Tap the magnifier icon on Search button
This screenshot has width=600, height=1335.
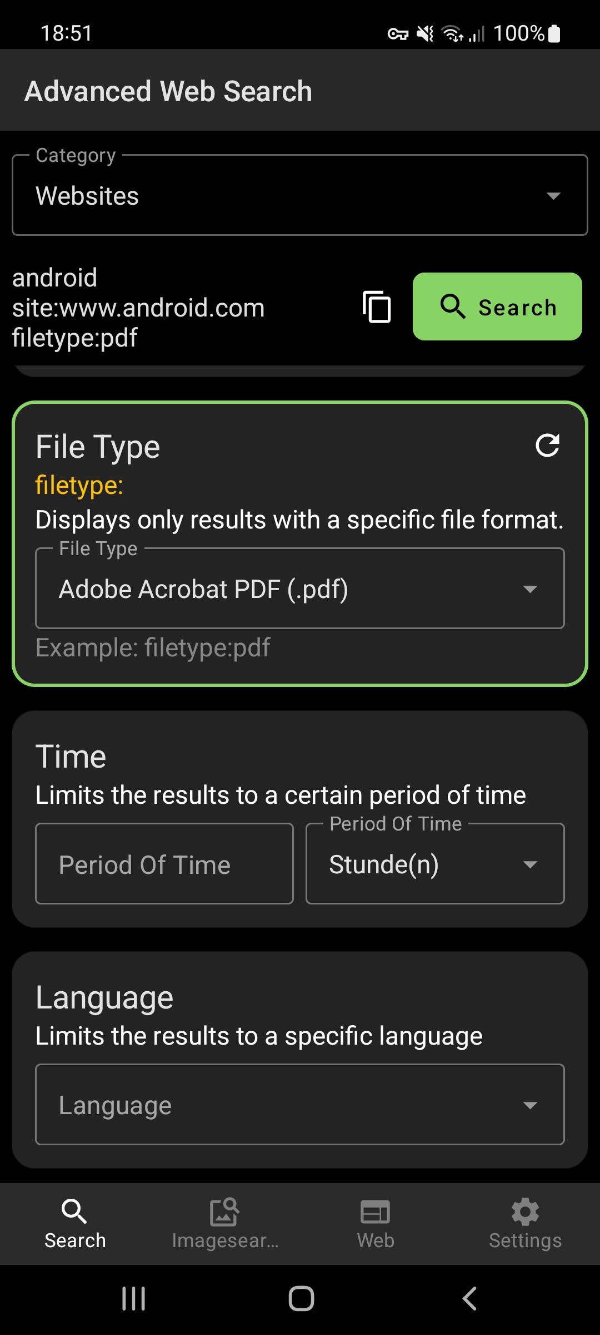(453, 306)
